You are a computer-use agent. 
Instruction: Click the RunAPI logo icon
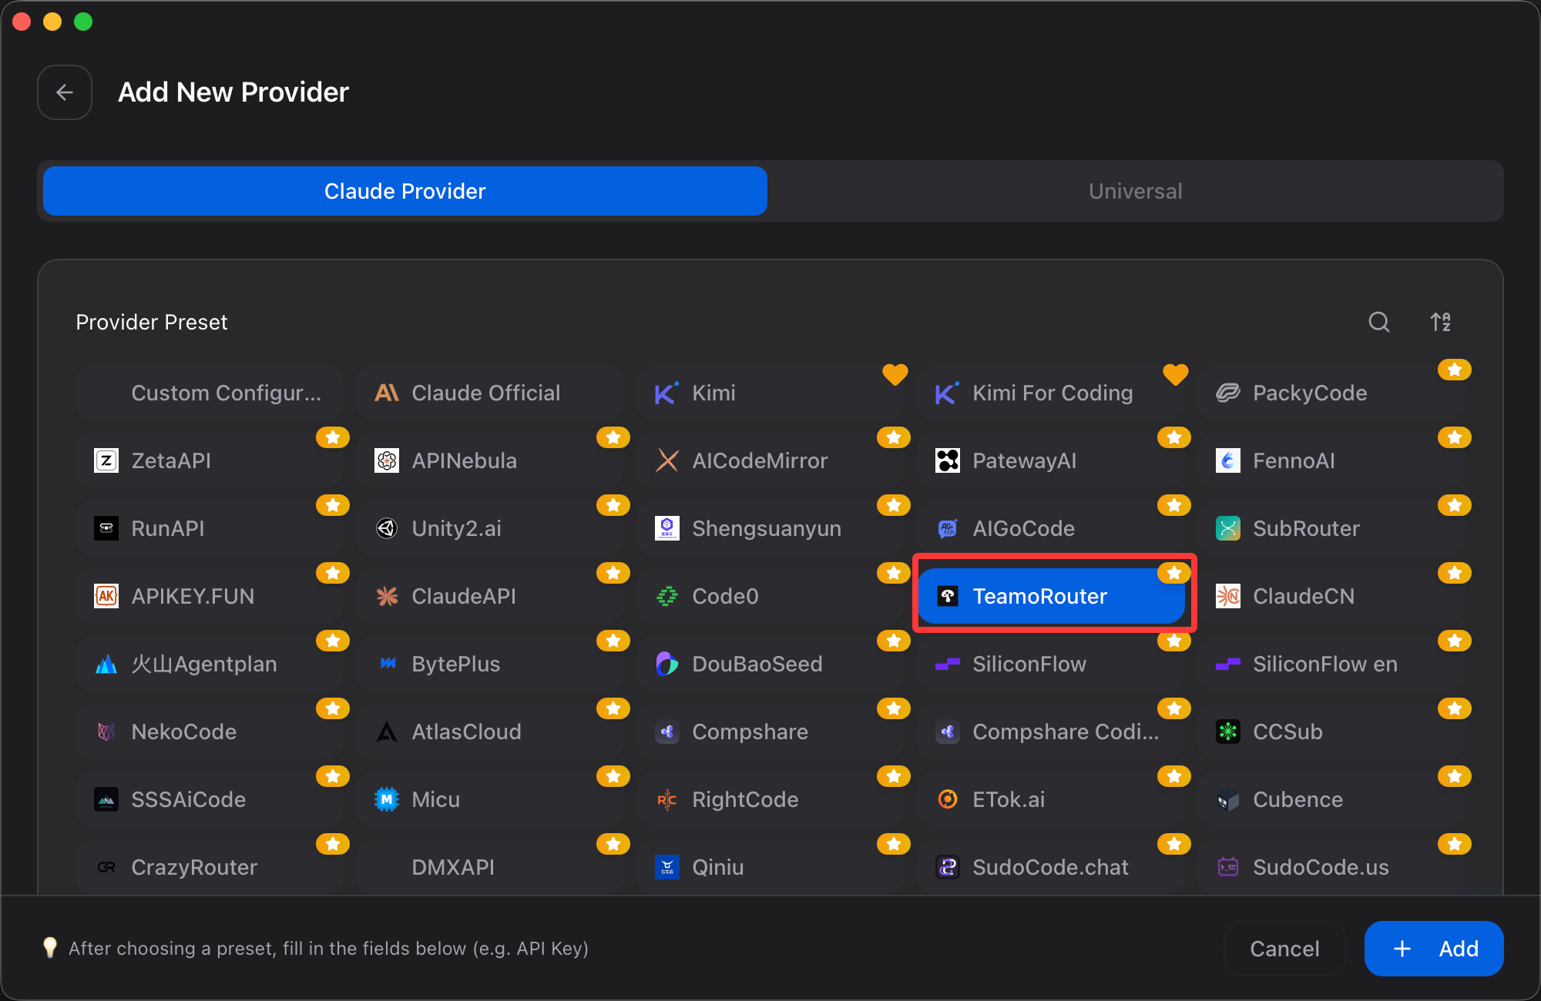click(106, 528)
